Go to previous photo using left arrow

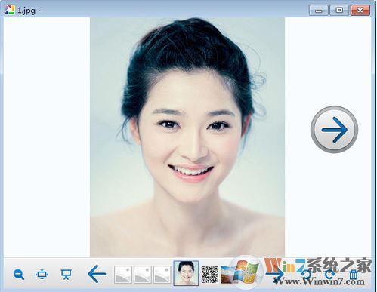(x=97, y=274)
